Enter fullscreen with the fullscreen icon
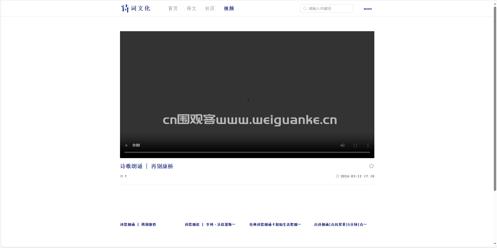 click(355, 145)
